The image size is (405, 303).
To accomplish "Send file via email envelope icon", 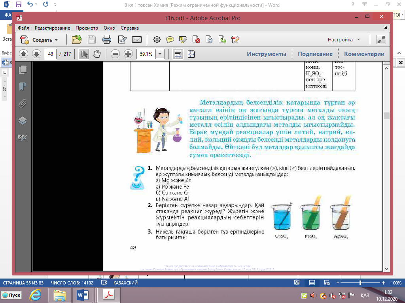I will pyautogui.click(x=137, y=40).
